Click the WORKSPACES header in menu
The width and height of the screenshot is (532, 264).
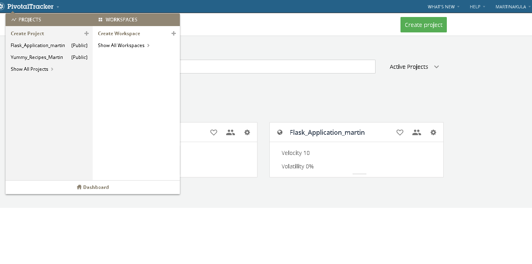click(121, 19)
